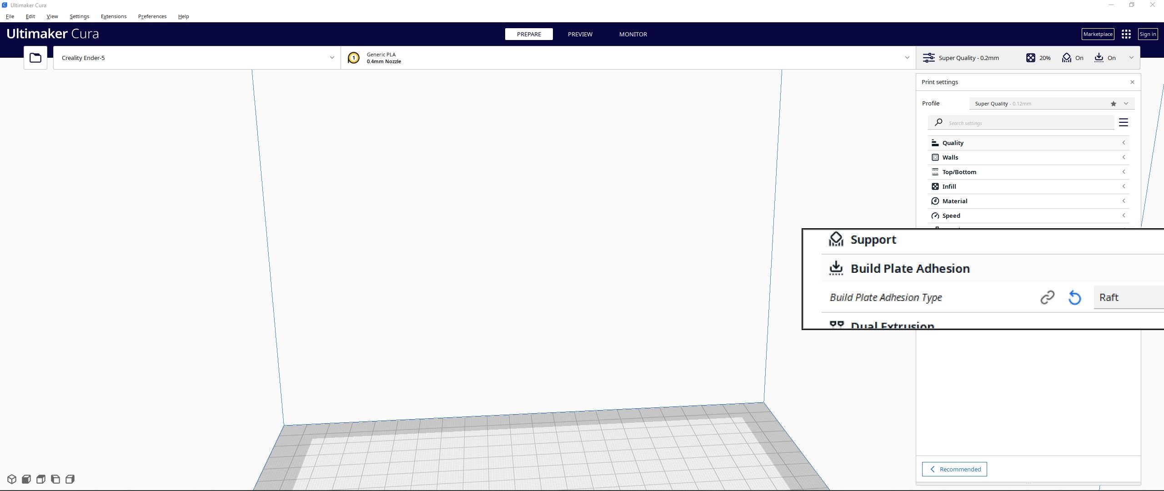The height and width of the screenshot is (491, 1164).
Task: Click the Prepare button
Action: pyautogui.click(x=528, y=34)
